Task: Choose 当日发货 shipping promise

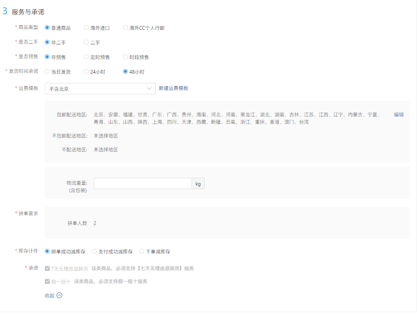Action: coord(47,72)
